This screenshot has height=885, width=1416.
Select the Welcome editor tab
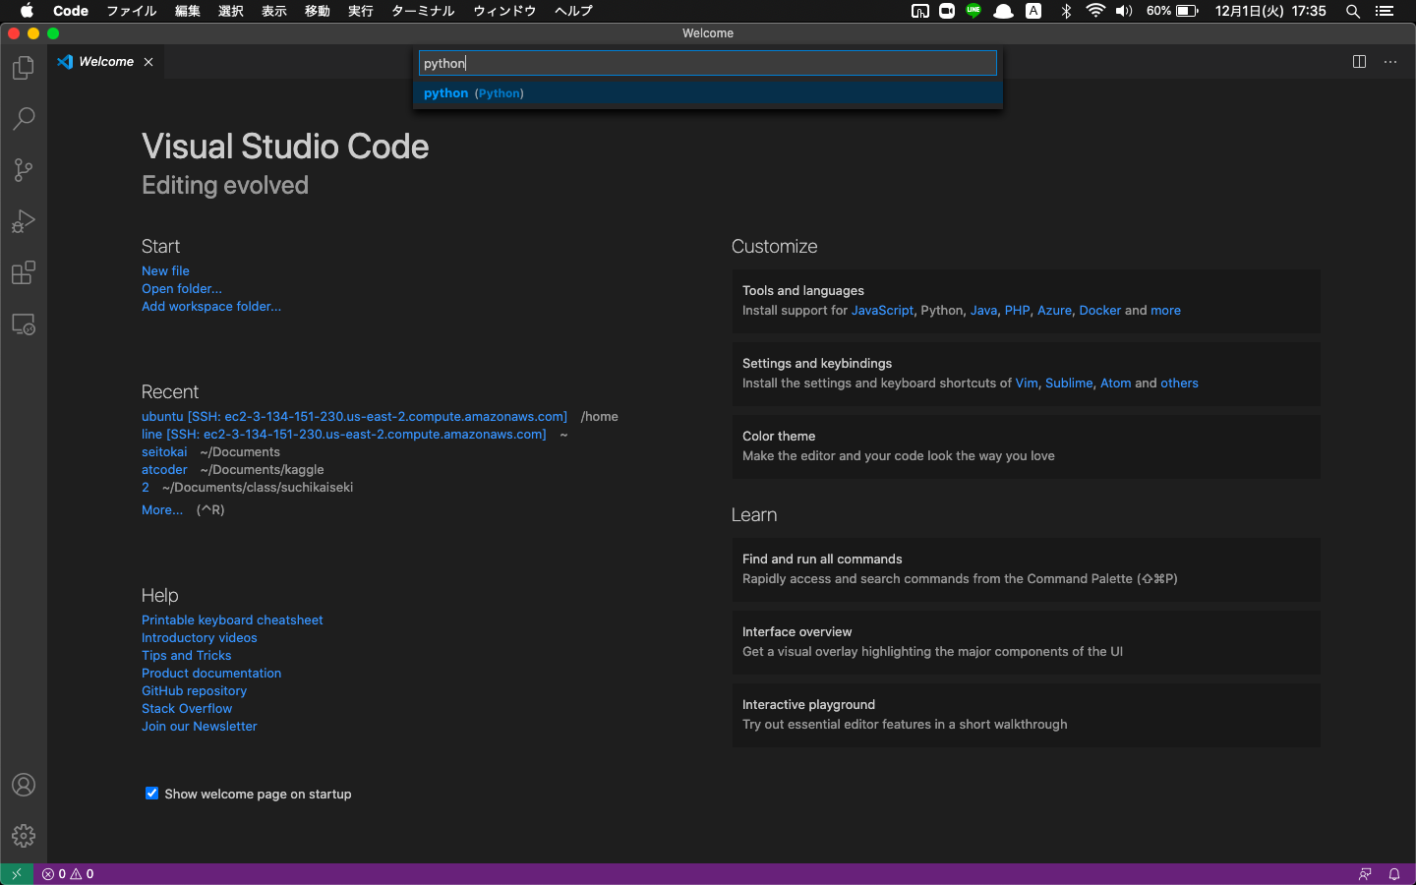[x=106, y=62]
